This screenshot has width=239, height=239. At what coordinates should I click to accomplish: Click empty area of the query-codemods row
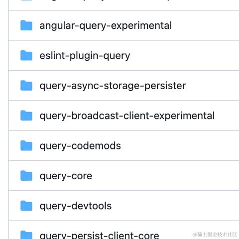click(179, 145)
